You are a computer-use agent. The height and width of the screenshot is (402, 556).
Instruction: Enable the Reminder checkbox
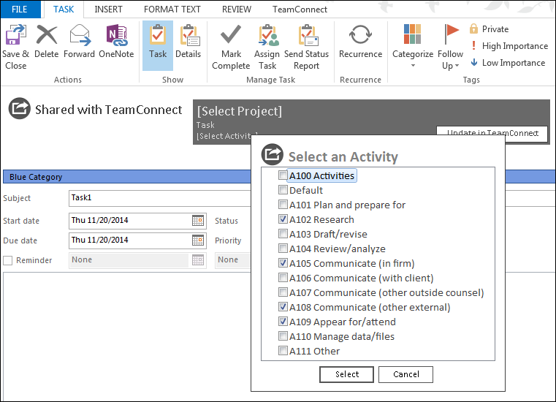pyautogui.click(x=8, y=260)
